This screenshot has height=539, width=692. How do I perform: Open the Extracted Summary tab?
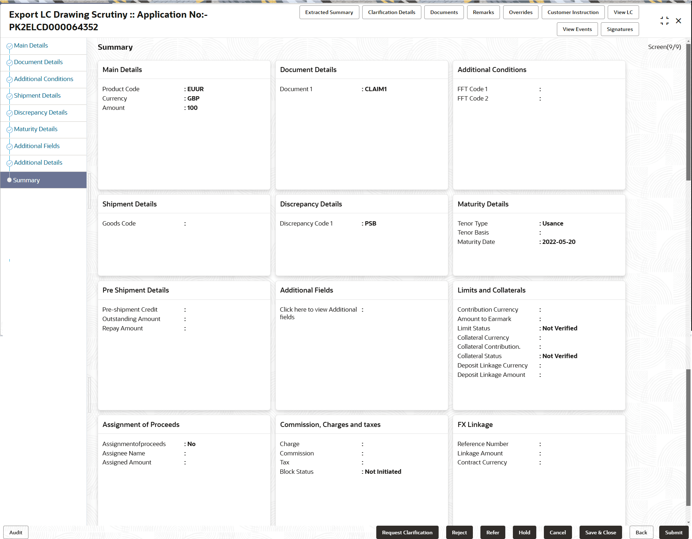[x=329, y=12]
